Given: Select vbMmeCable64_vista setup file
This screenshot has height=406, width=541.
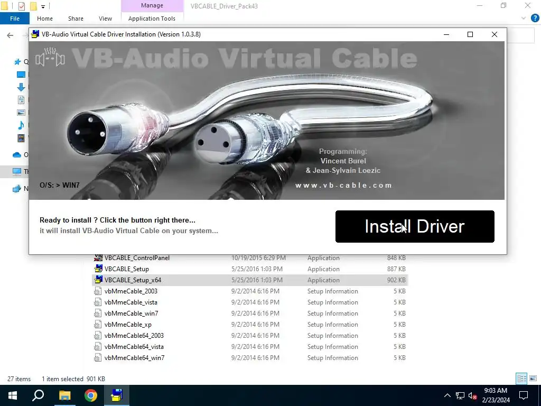Looking at the screenshot, I should (x=250, y=347).
